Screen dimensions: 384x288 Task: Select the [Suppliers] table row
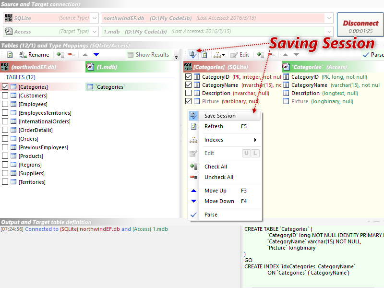tap(32, 173)
